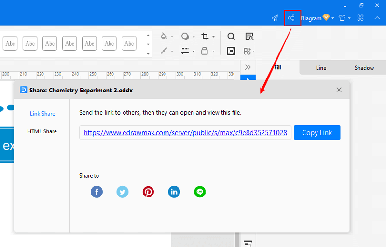This screenshot has height=247, width=386.
Task: Select the fifth Abc style thumbnail
Action: [89, 43]
